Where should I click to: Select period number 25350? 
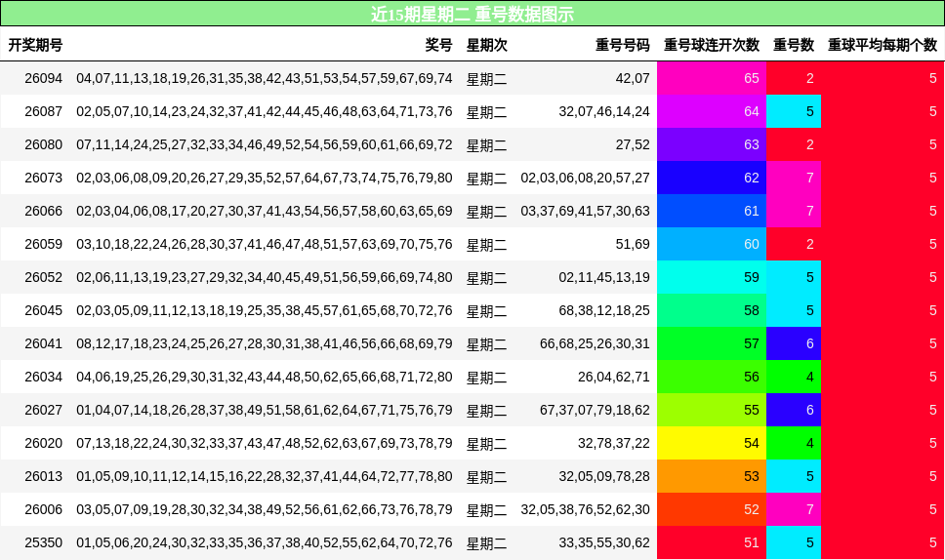(x=43, y=541)
